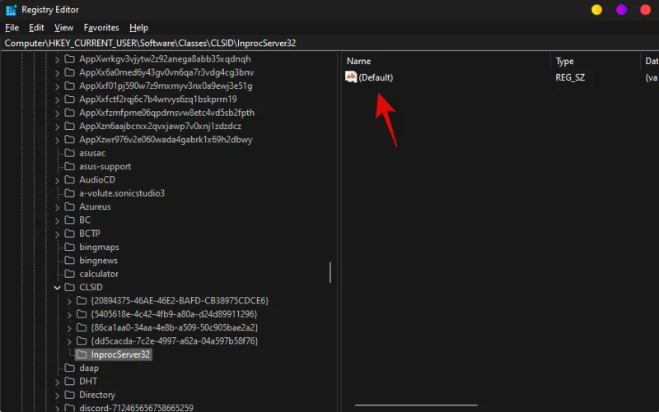The image size is (659, 412).
Task: Expand the BCTP key
Action: click(57, 234)
